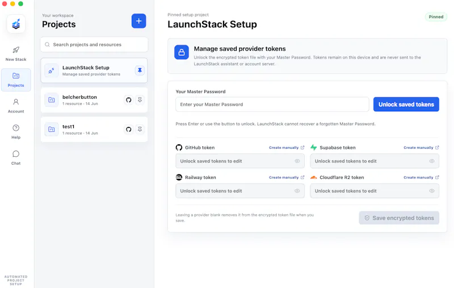Click the 'Your Master Password' label
Viewport: 454px width, 288px height.
tap(200, 91)
